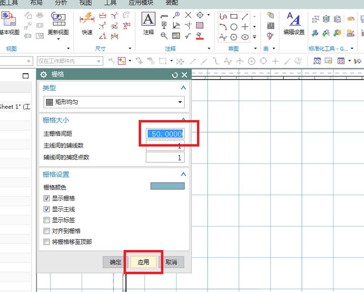This screenshot has width=364, height=292.
Task: Enable the 显示标签 checkbox
Action: click(x=47, y=220)
